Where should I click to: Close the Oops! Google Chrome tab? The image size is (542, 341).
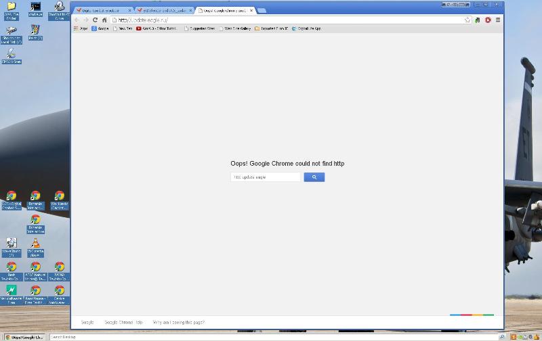coord(251,11)
